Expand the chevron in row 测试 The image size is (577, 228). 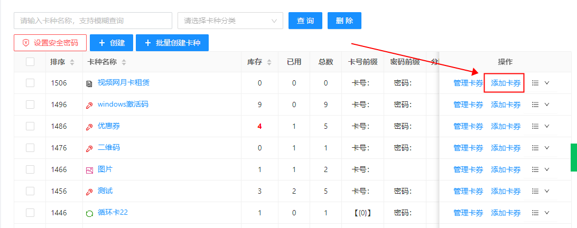click(x=547, y=191)
